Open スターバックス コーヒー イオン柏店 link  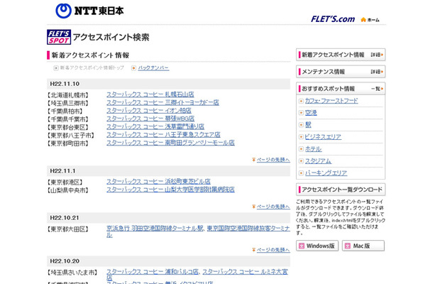pos(149,111)
